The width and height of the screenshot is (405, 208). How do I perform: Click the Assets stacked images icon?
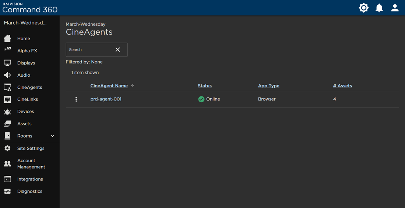click(x=7, y=124)
